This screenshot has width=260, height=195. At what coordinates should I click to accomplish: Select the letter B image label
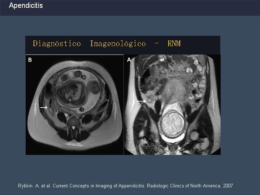point(30,60)
